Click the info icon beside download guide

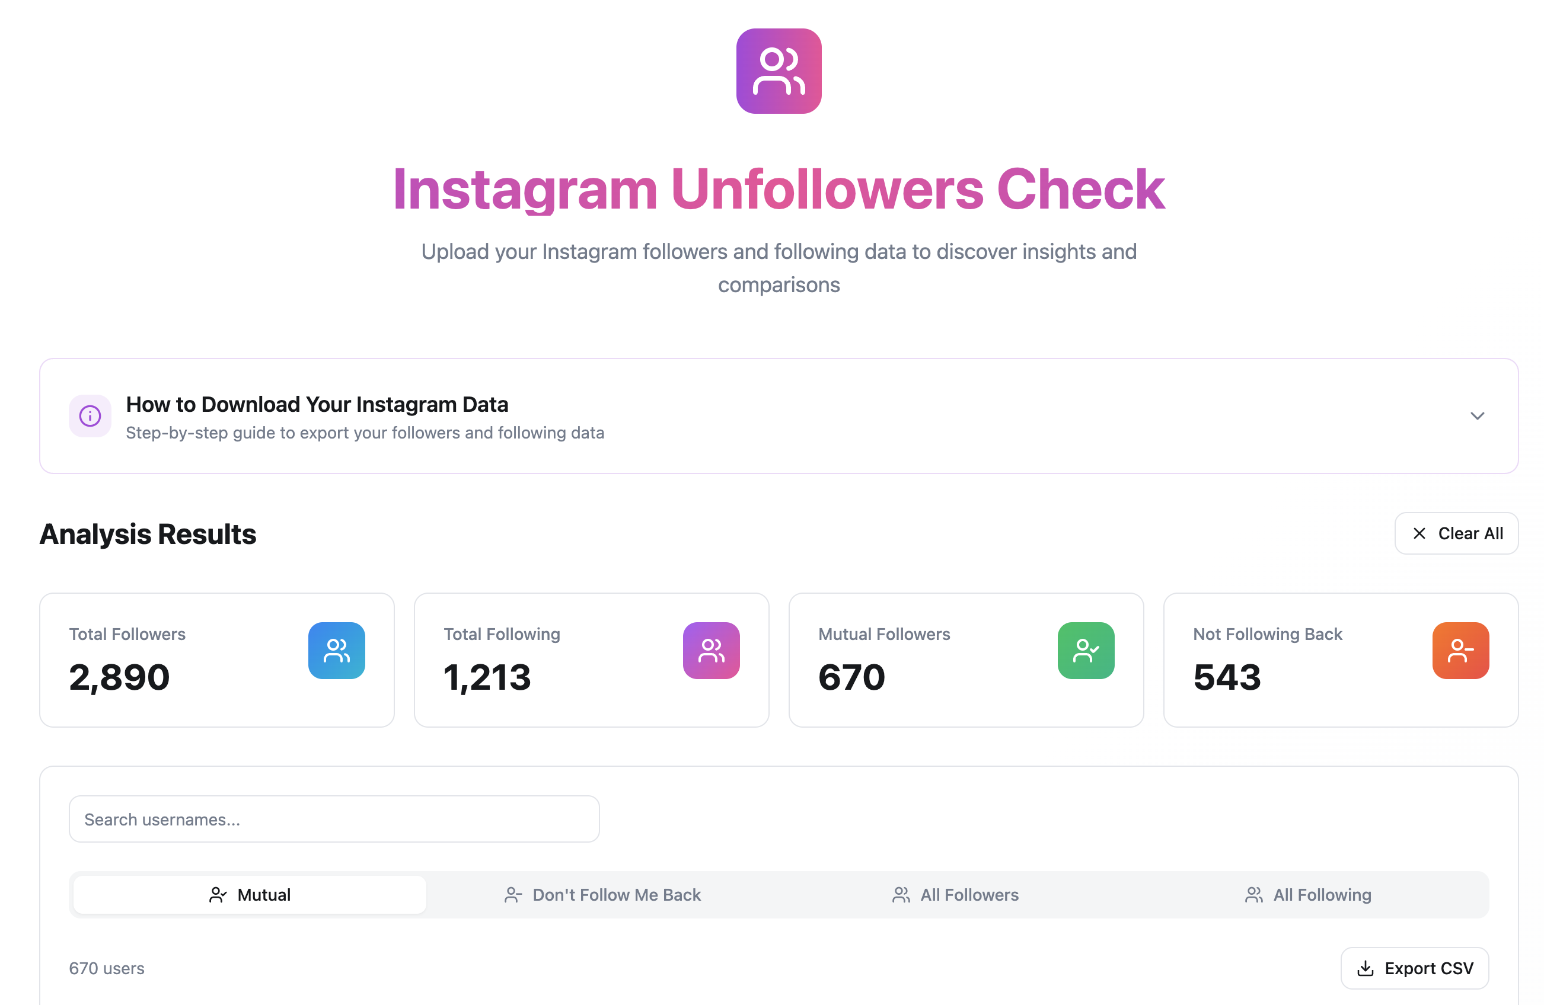pyautogui.click(x=90, y=415)
